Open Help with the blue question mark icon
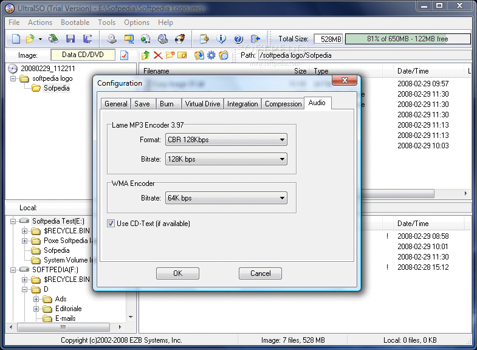The width and height of the screenshot is (477, 350). click(238, 39)
